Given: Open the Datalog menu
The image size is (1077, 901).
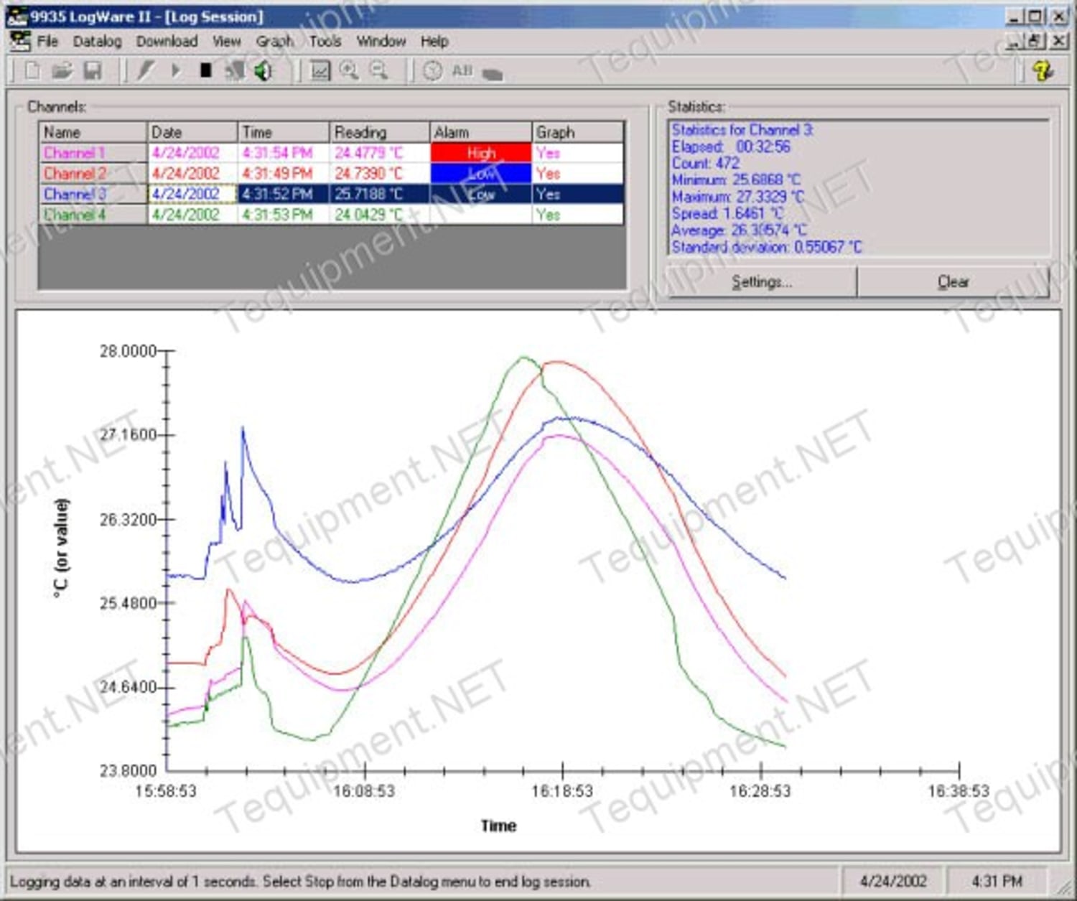Looking at the screenshot, I should pos(97,42).
